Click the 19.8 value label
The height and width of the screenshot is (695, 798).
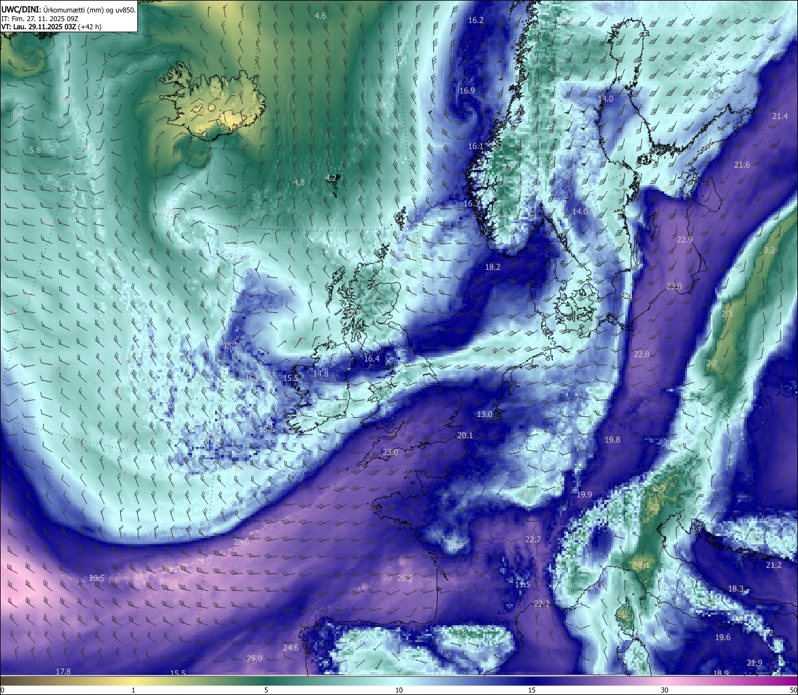point(612,439)
